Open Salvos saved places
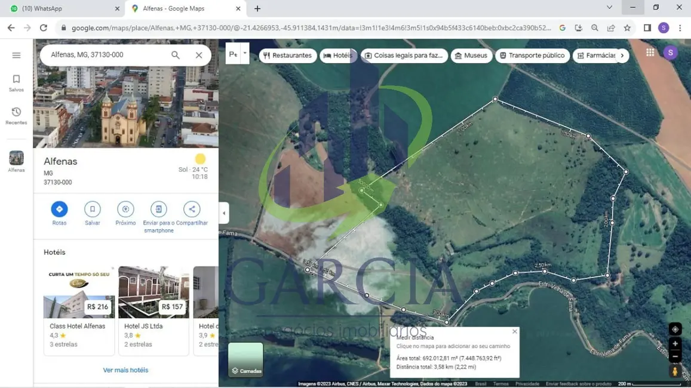This screenshot has width=691, height=388. (x=16, y=83)
